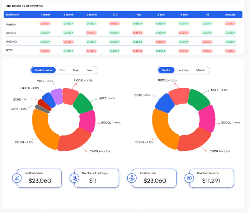Click the Annually column header
Image resolution: width=249 pixels, height=213 pixels.
[x=230, y=15]
